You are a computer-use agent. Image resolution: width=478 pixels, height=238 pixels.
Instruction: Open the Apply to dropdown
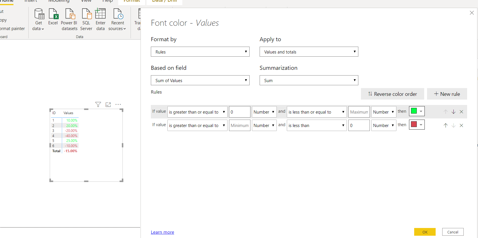(309, 52)
